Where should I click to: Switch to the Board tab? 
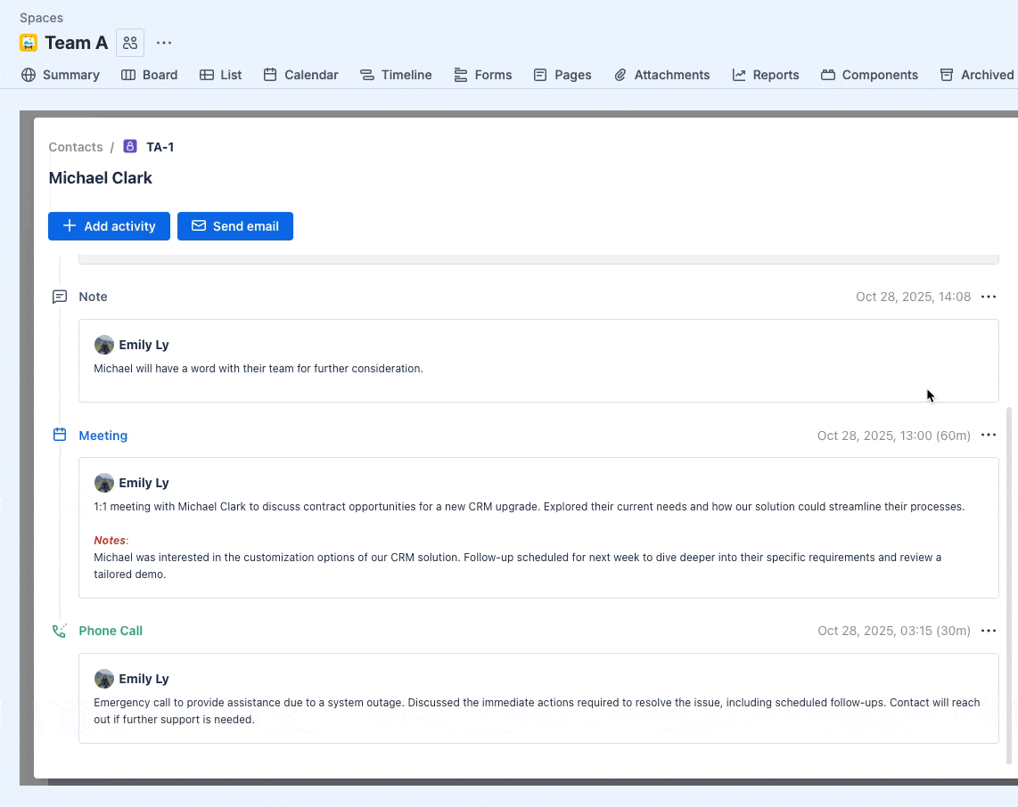(150, 75)
